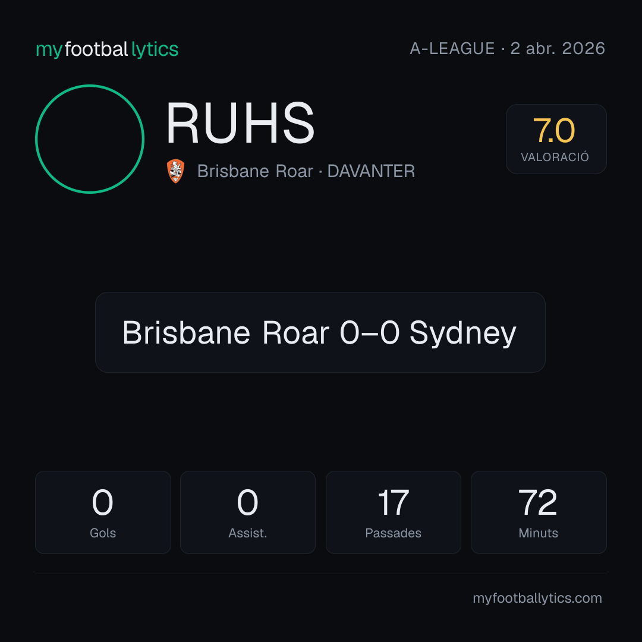The width and height of the screenshot is (642, 642).
Task: Open the myfootballytics.com footer link
Action: click(x=537, y=598)
